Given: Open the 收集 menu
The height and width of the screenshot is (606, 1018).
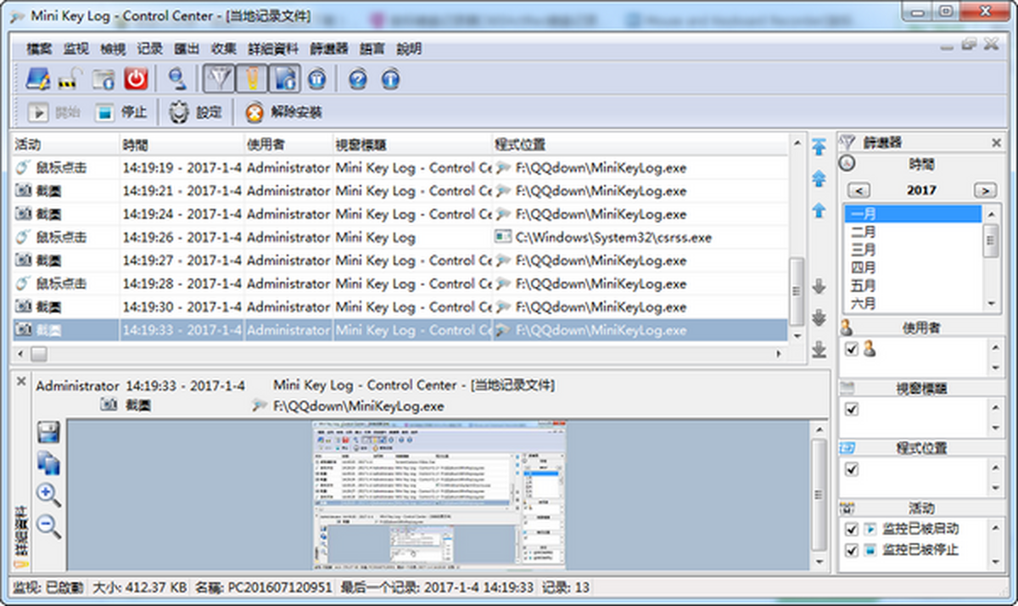Looking at the screenshot, I should (x=224, y=49).
